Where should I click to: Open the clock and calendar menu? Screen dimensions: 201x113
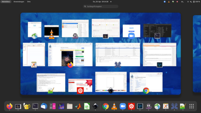pyautogui.click(x=100, y=2)
